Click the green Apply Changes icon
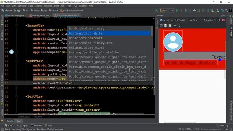The image size is (233, 131). pos(186,11)
